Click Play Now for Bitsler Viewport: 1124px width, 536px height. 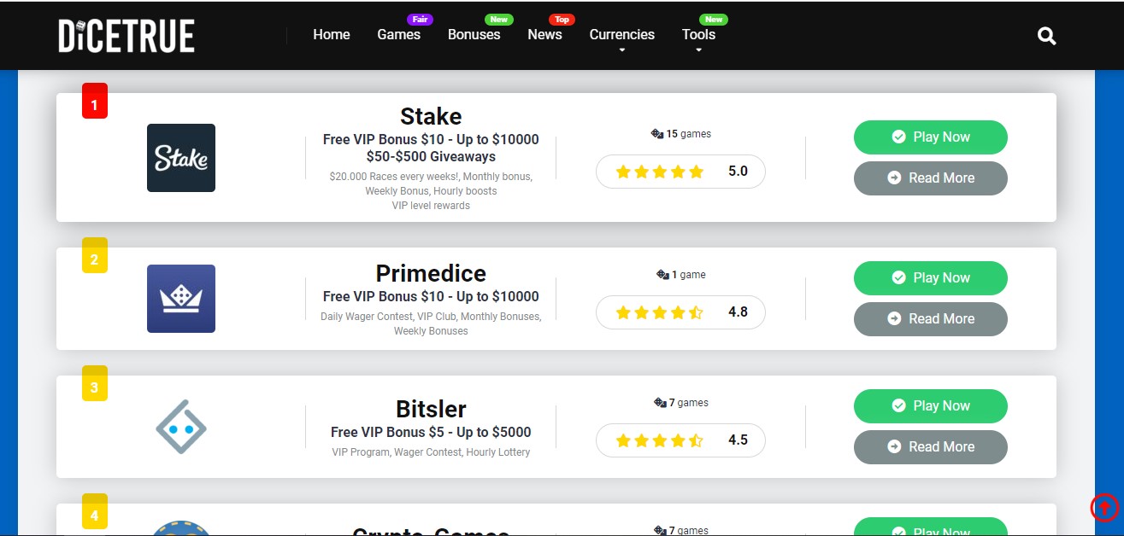931,406
